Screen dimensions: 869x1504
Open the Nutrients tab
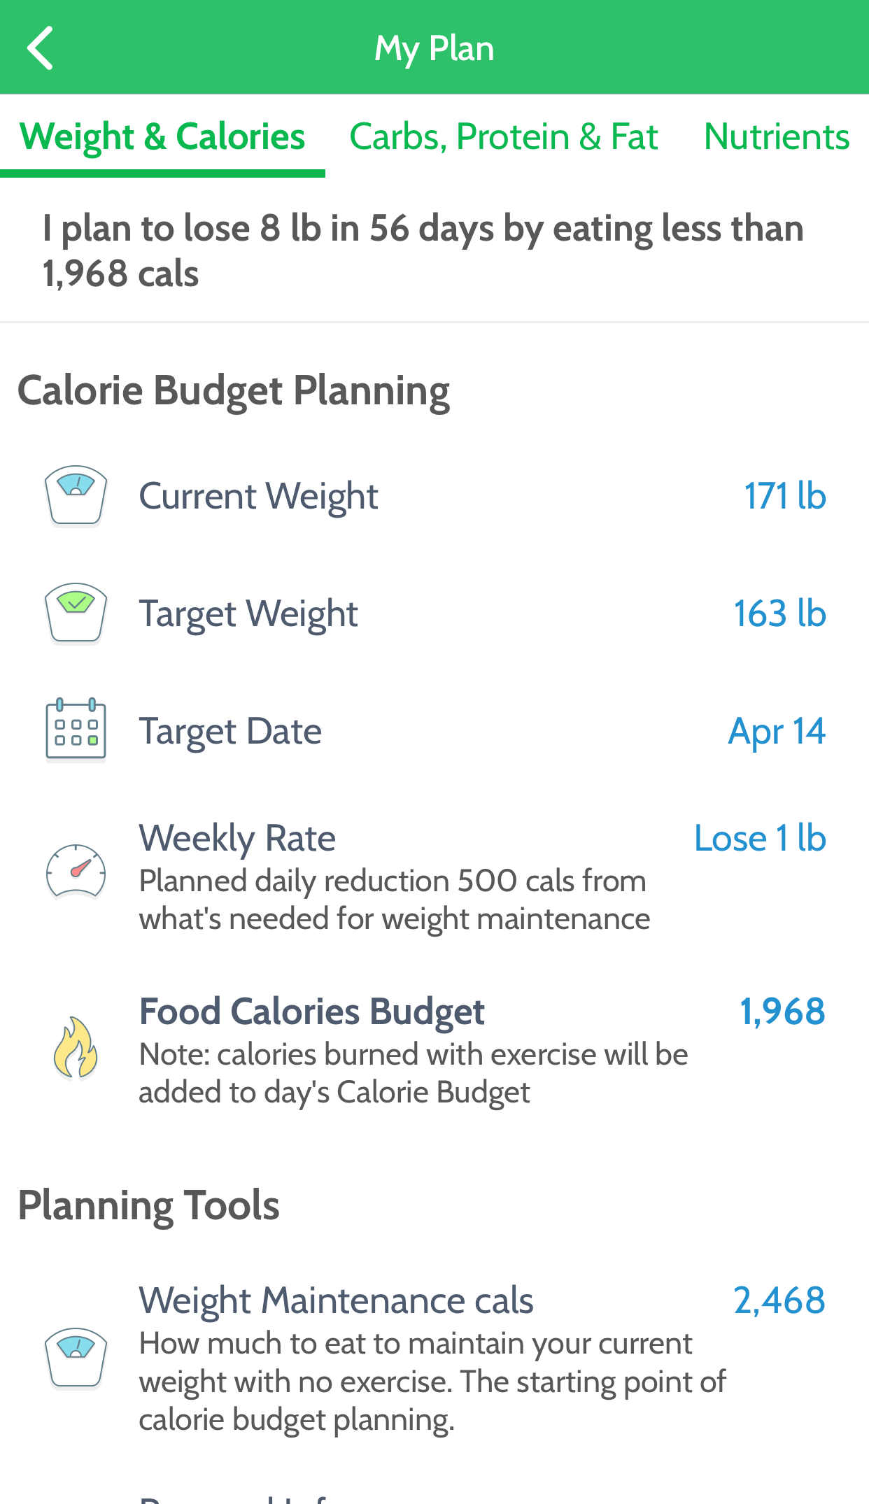776,136
